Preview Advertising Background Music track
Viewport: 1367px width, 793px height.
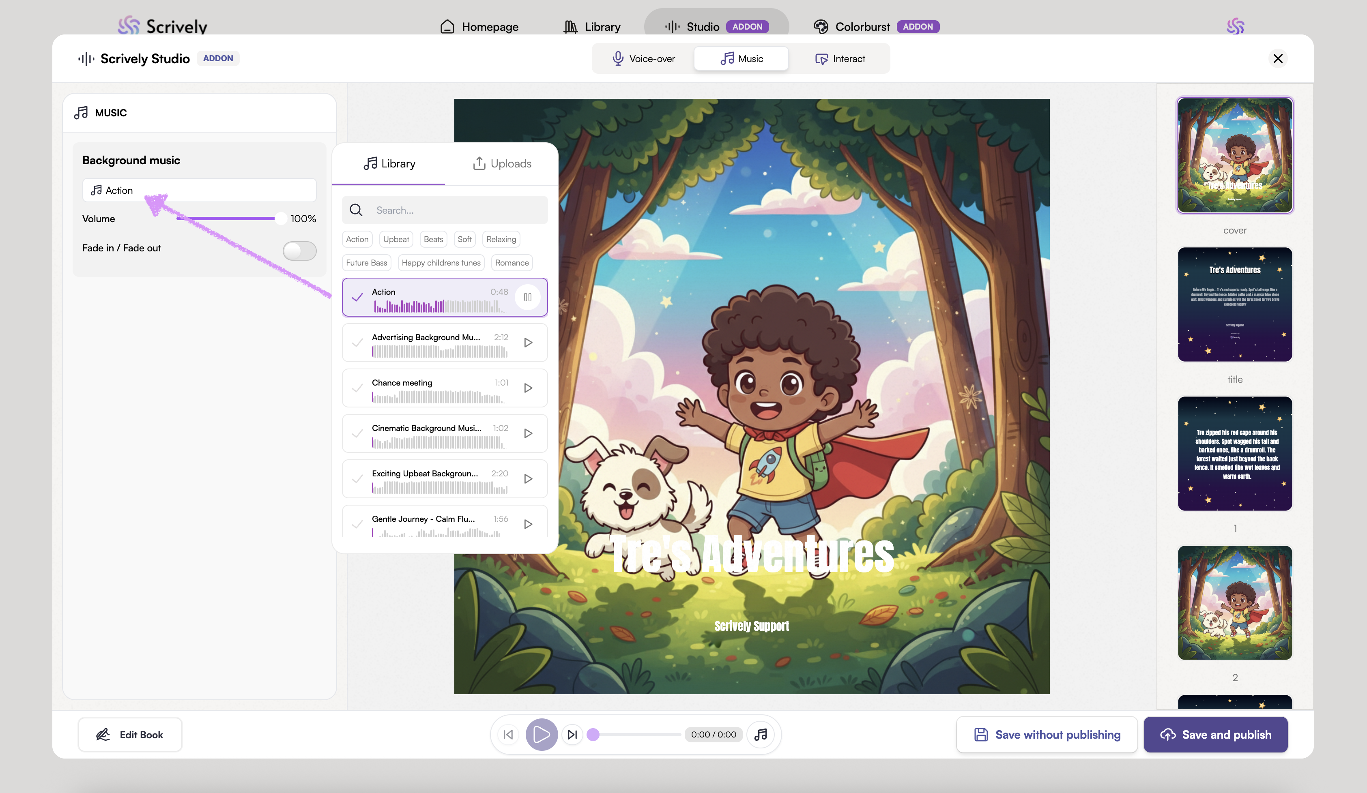(x=528, y=343)
